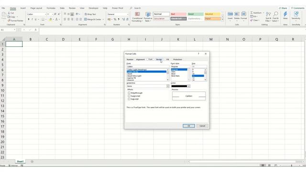The height and width of the screenshot is (172, 306).
Task: Open the ribbon font name dropdown
Action: pos(45,14)
